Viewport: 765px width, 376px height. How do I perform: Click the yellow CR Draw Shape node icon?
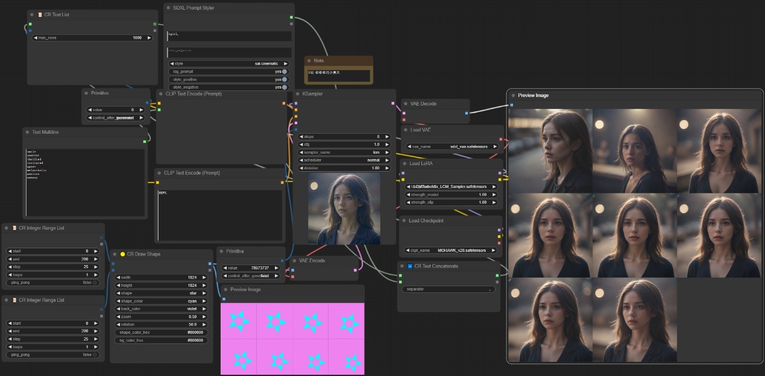122,254
